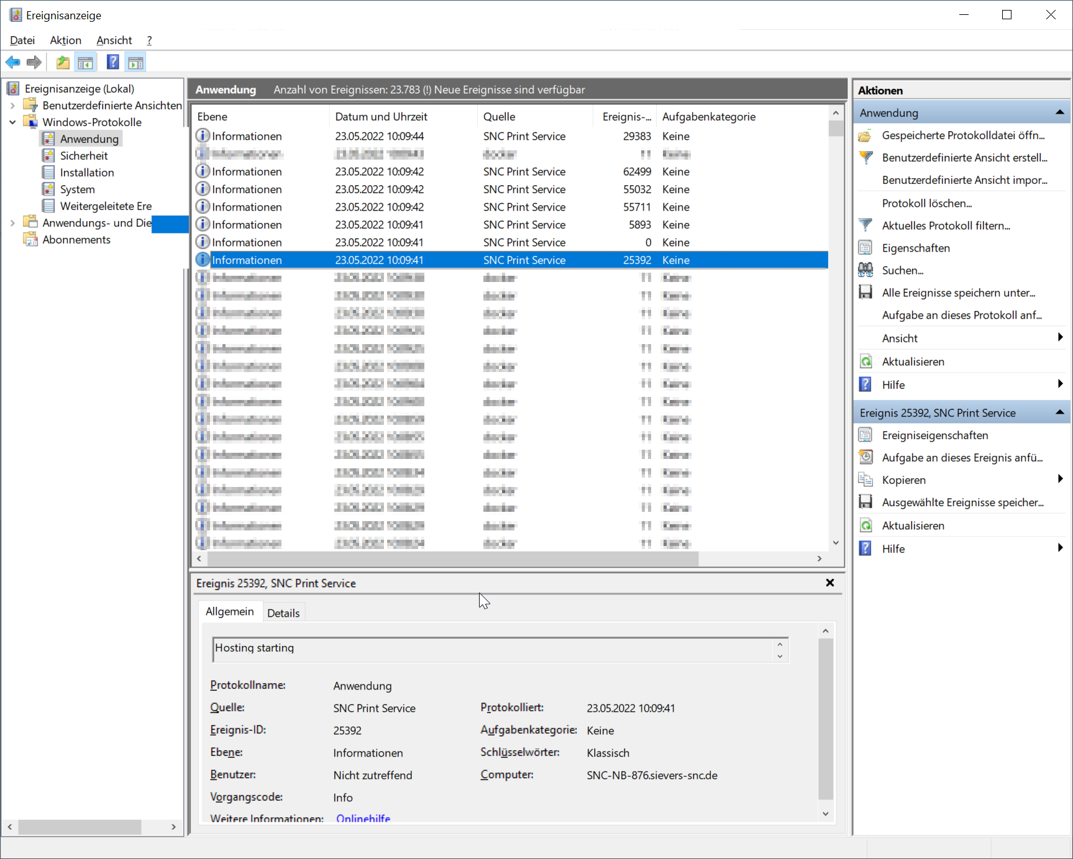This screenshot has height=859, width=1073.
Task: Select the Sicherheit log in tree
Action: pyautogui.click(x=84, y=156)
